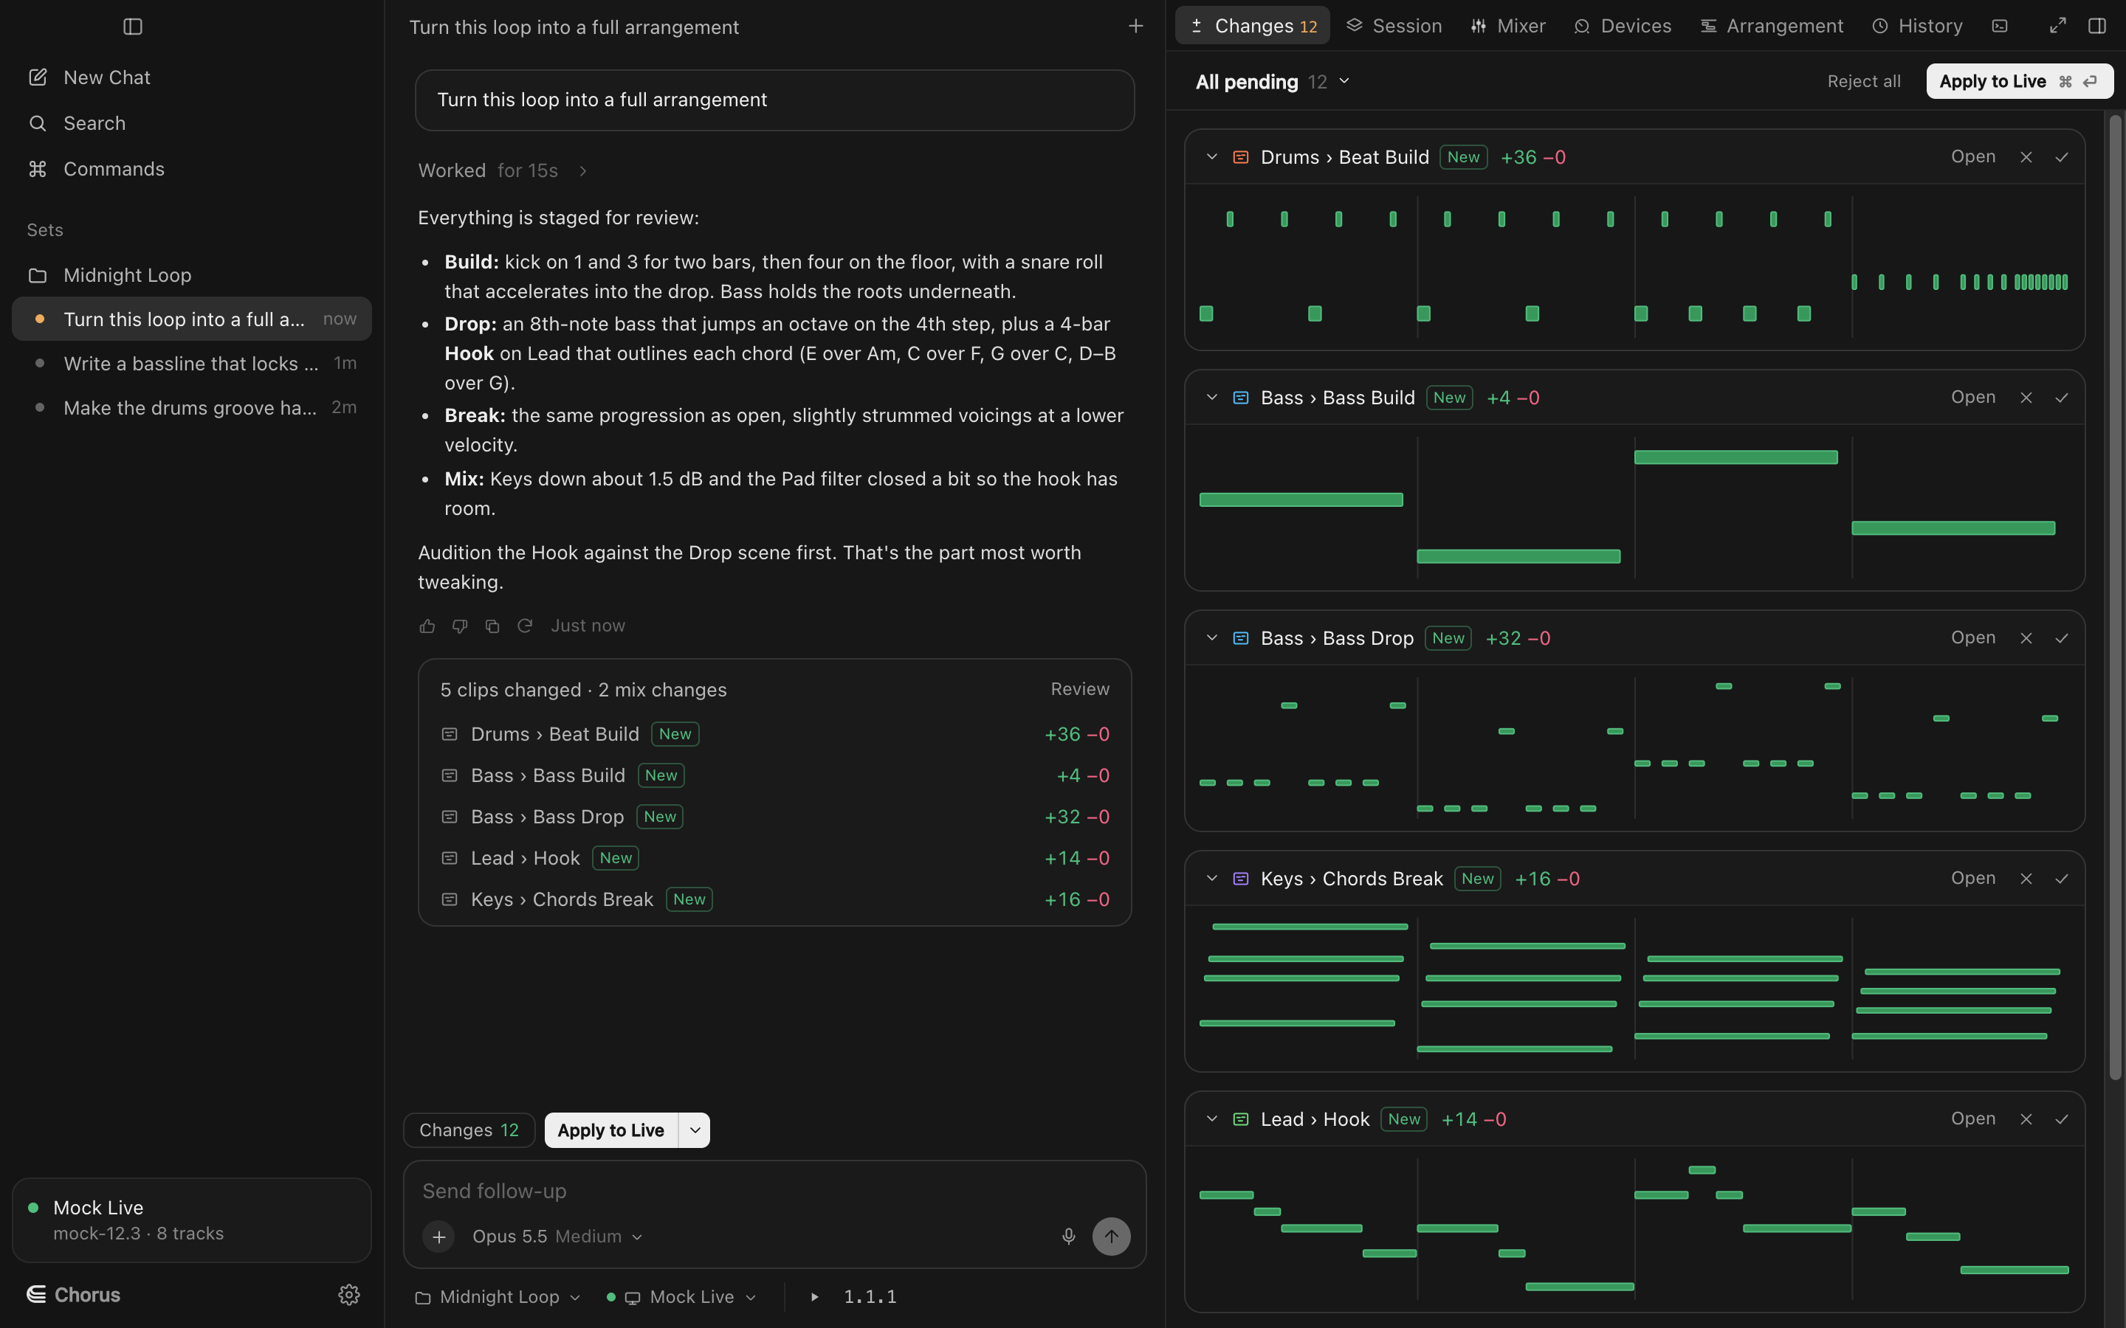This screenshot has height=1328, width=2126.
Task: Expand the 'Worked for 15s' details
Action: [x=503, y=170]
